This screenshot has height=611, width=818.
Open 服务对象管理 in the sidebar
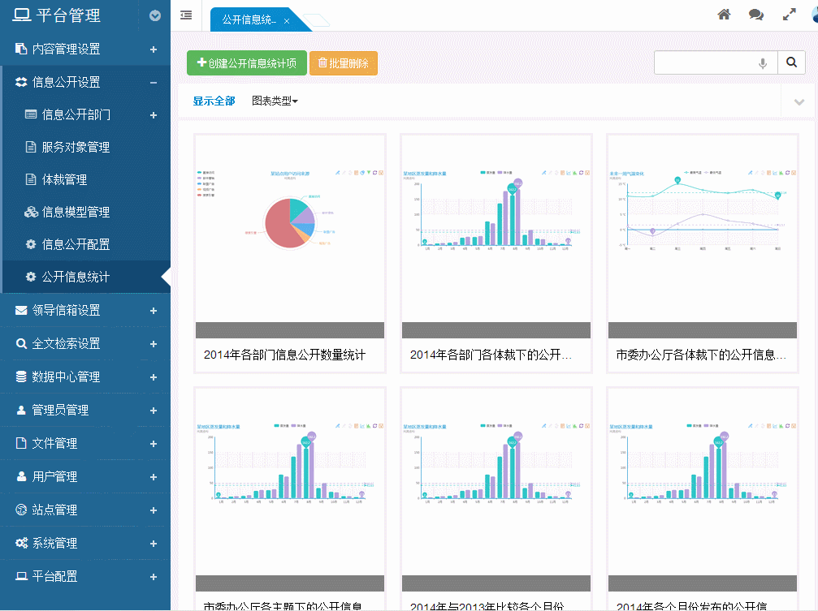coord(76,147)
